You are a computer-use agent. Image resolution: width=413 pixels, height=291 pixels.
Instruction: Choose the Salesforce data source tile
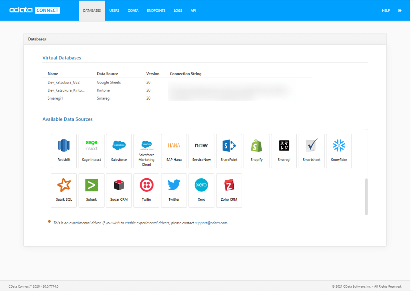click(119, 151)
